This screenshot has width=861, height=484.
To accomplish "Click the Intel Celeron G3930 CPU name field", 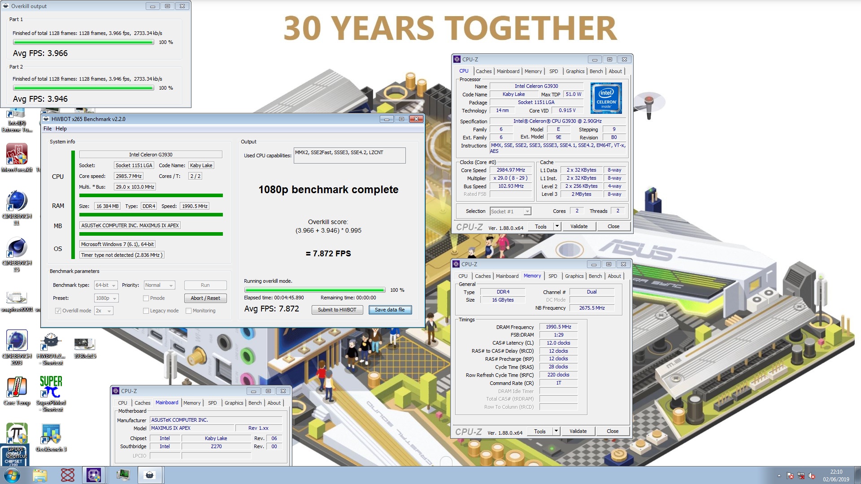I will click(x=151, y=155).
